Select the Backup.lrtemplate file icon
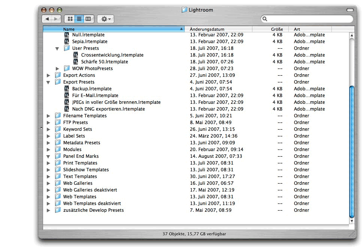364x247 pixels. click(67, 88)
